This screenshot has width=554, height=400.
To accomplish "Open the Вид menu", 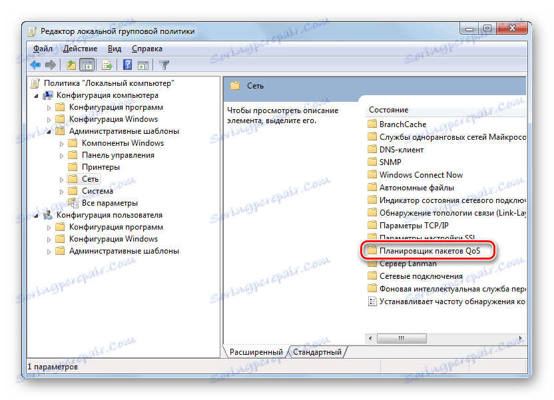I will (115, 49).
